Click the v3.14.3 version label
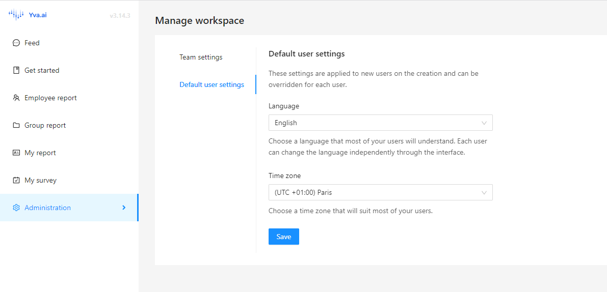Image resolution: width=607 pixels, height=292 pixels. [120, 16]
